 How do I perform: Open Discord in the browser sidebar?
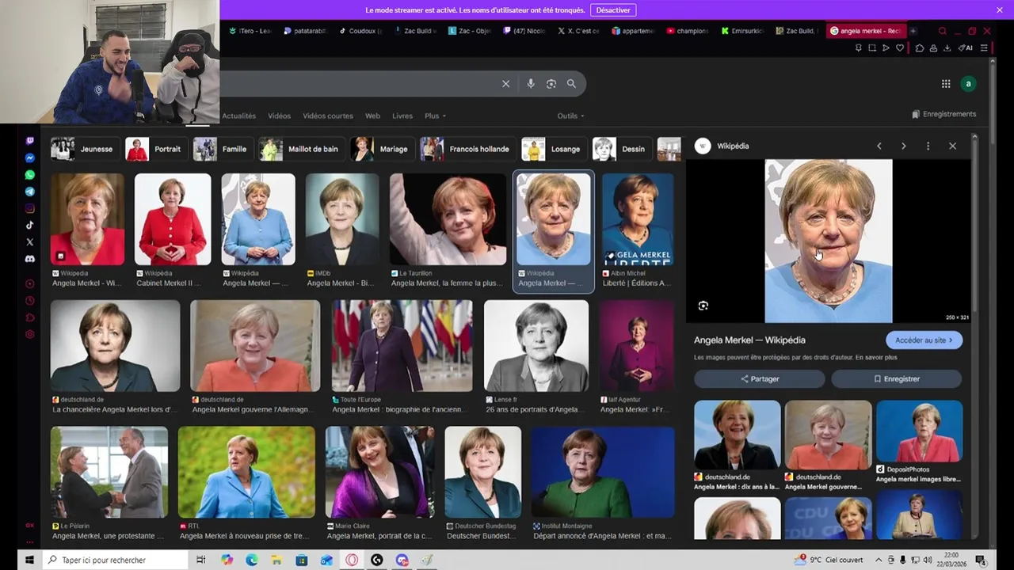[29, 259]
